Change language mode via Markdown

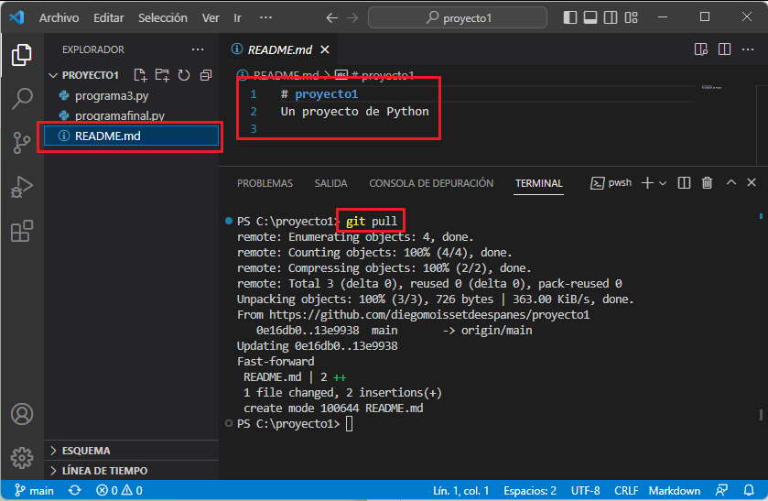(675, 490)
